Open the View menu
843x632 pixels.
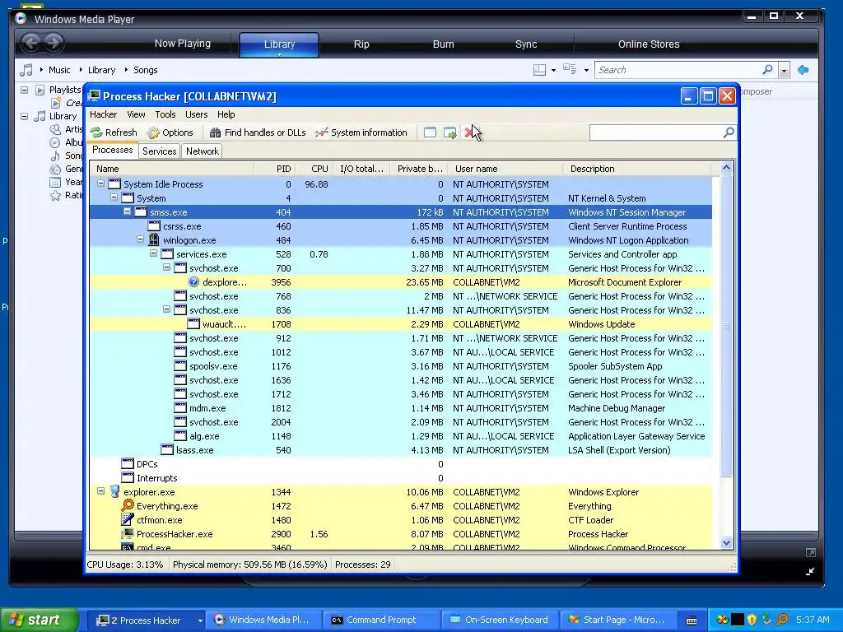pos(136,114)
